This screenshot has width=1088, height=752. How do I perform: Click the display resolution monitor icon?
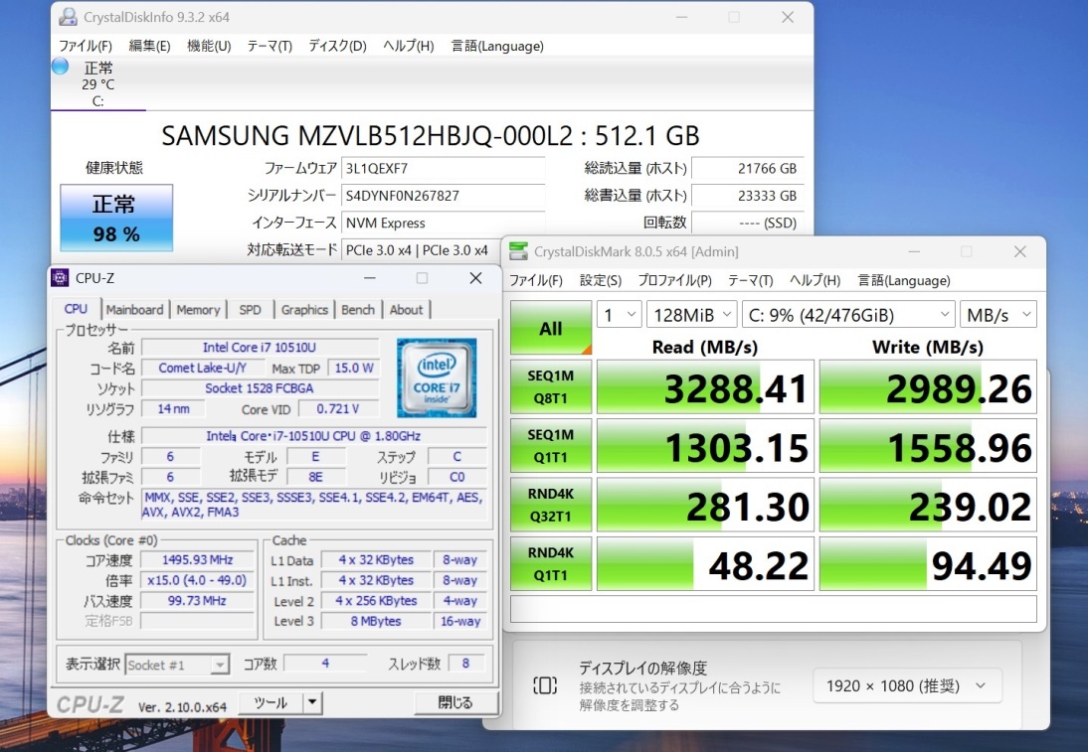545,685
